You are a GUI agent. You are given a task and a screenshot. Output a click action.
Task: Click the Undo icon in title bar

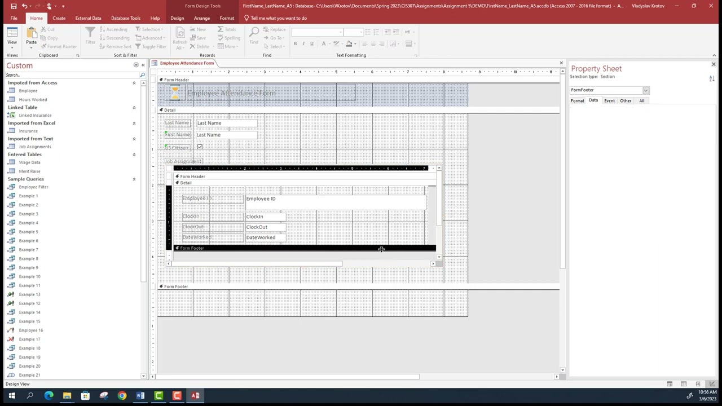tap(24, 6)
